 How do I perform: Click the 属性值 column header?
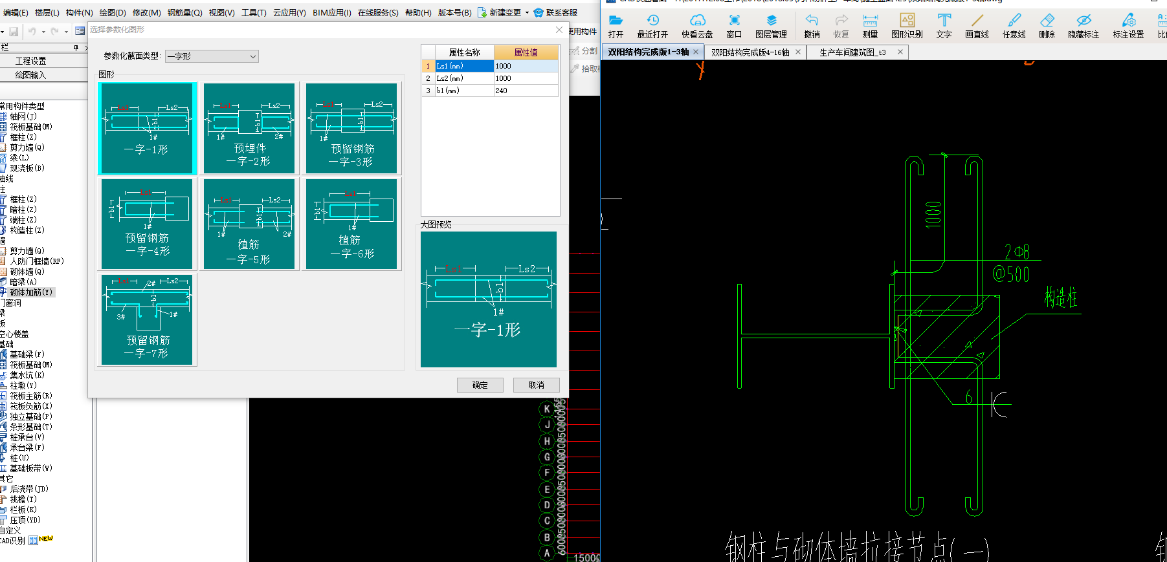(526, 52)
